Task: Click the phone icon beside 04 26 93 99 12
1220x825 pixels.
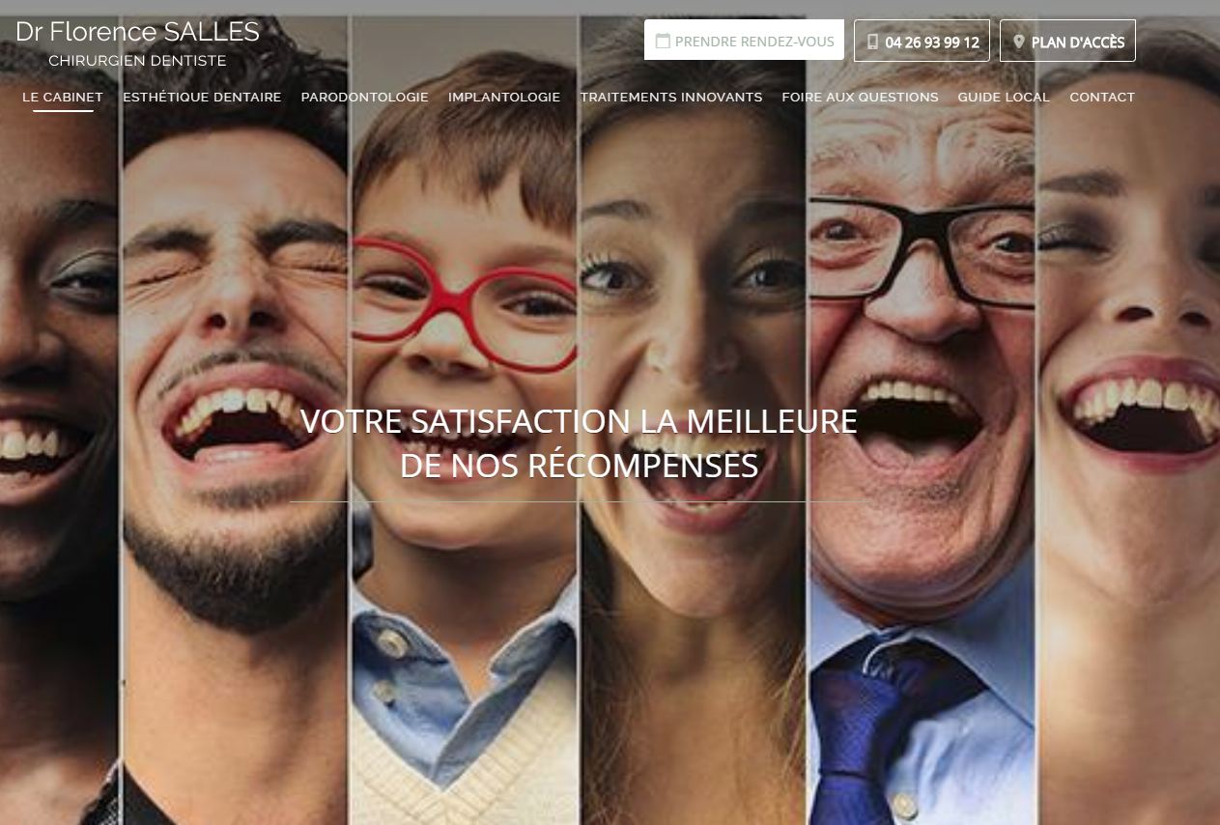Action: pyautogui.click(x=873, y=42)
